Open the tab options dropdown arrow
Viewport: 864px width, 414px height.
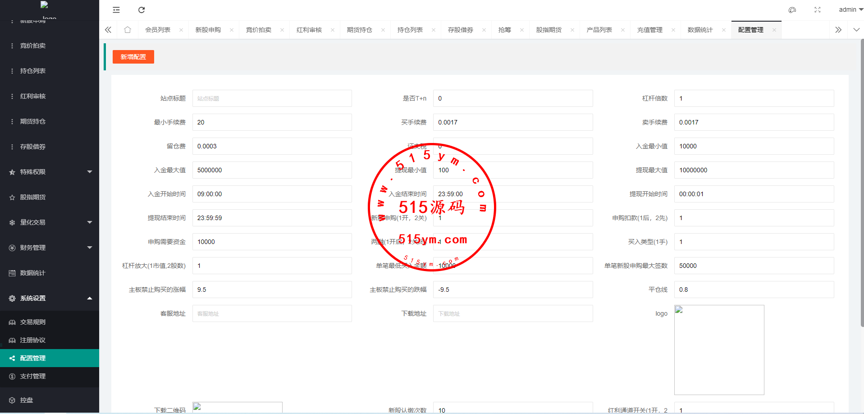click(x=856, y=30)
